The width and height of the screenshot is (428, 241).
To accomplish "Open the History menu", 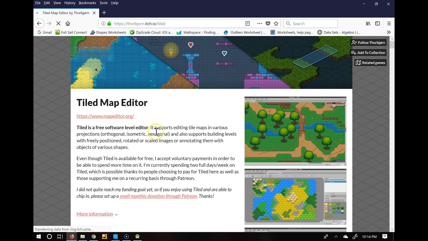I will 70,3.
